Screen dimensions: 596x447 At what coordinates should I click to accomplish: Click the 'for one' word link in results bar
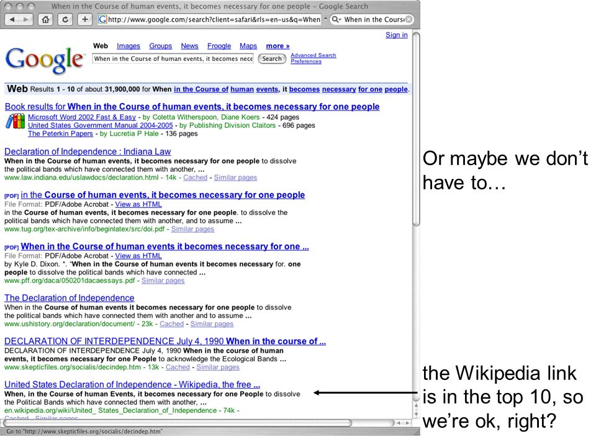pyautogui.click(x=370, y=89)
